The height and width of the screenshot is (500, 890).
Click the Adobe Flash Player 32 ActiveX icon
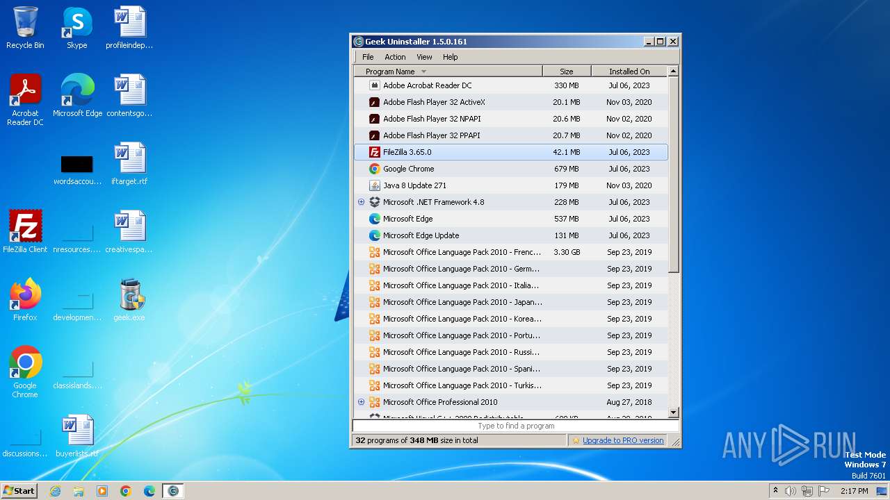[x=374, y=102]
